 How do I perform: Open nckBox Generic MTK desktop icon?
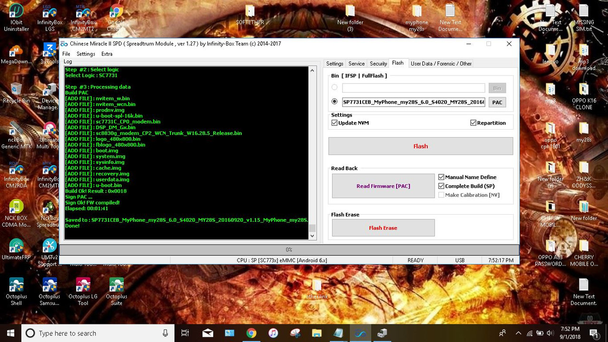tap(16, 135)
